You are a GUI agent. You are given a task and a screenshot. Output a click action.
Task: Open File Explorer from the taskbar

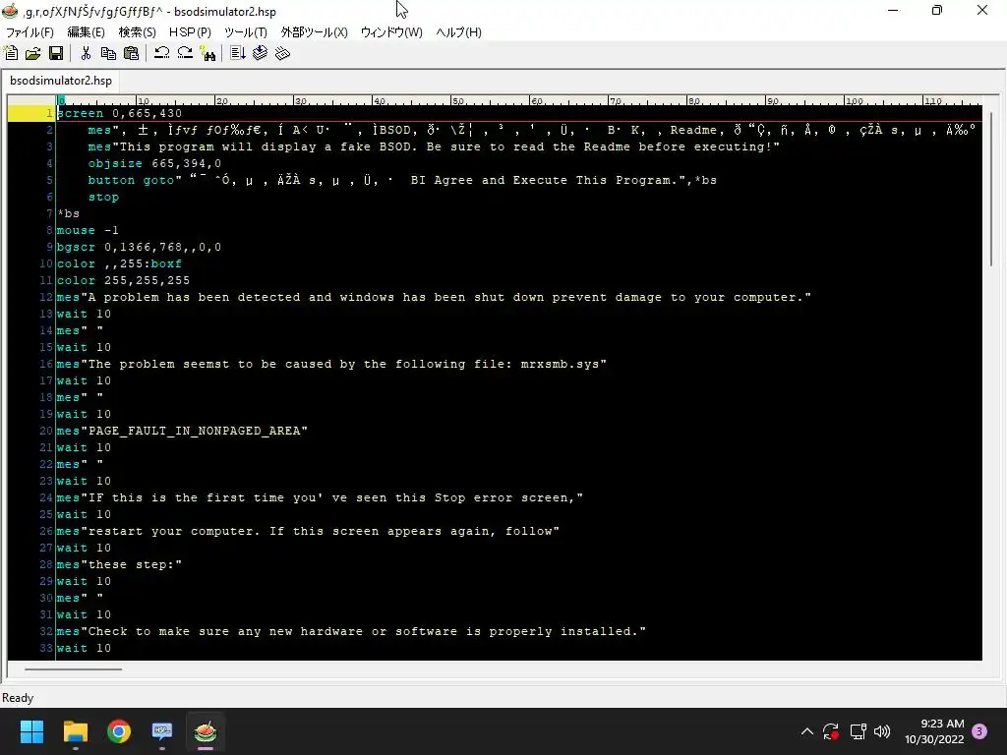coord(75,731)
